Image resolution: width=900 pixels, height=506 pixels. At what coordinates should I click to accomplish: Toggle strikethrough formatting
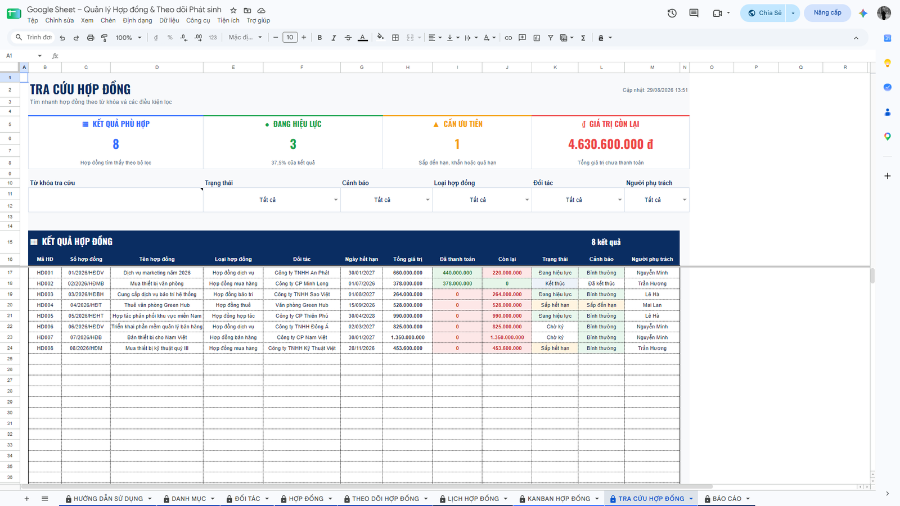pos(348,38)
